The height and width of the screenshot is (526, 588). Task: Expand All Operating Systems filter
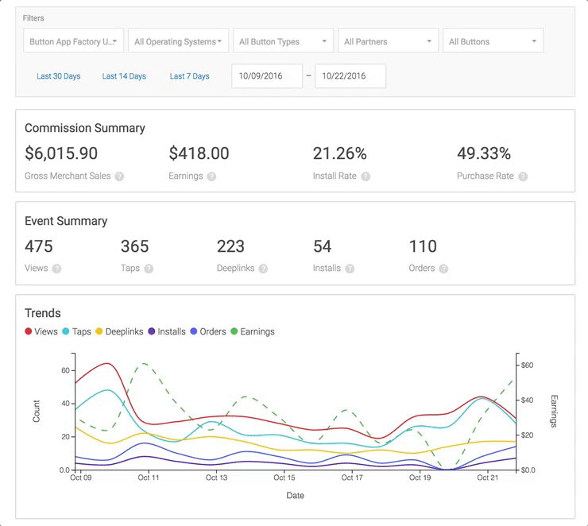click(x=179, y=41)
